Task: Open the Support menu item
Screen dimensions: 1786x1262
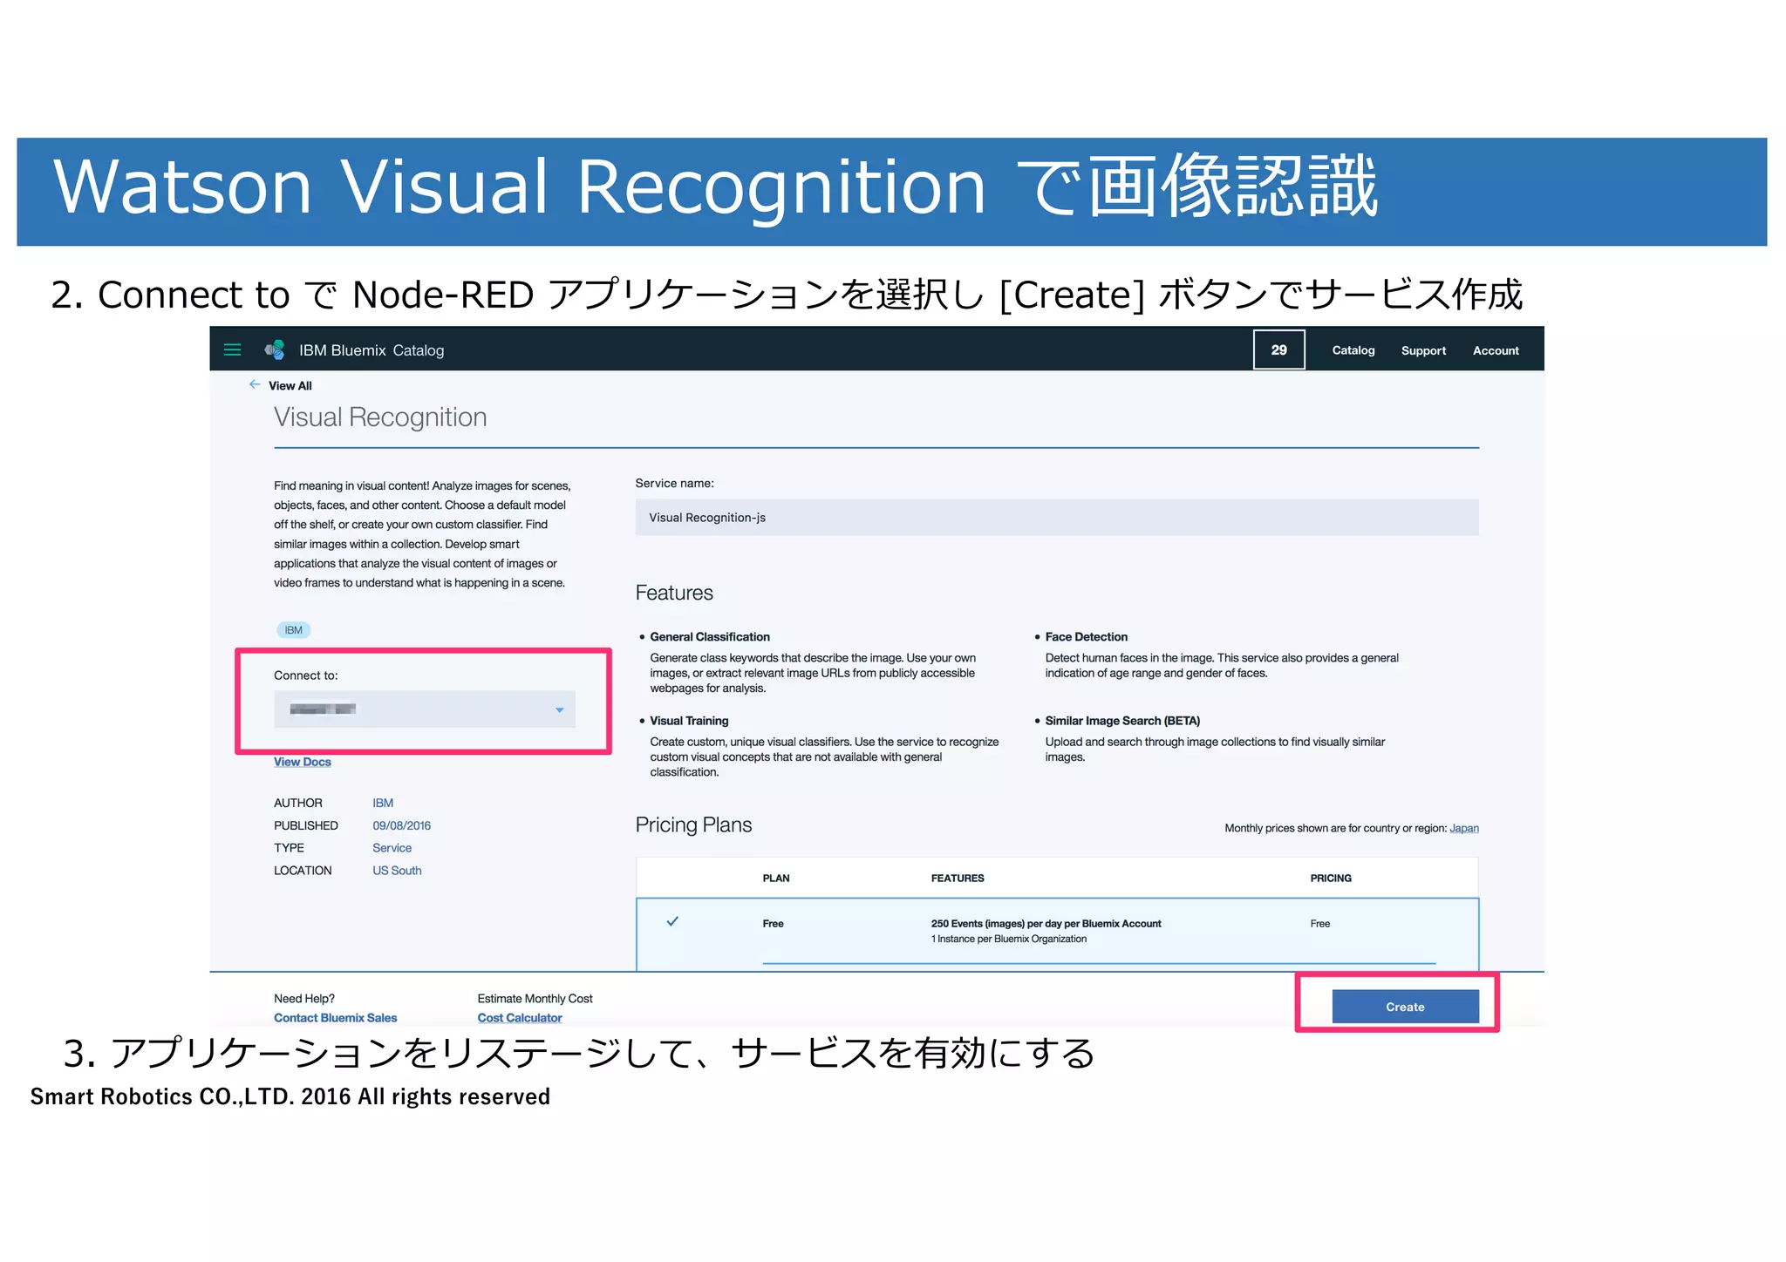Action: point(1423,350)
